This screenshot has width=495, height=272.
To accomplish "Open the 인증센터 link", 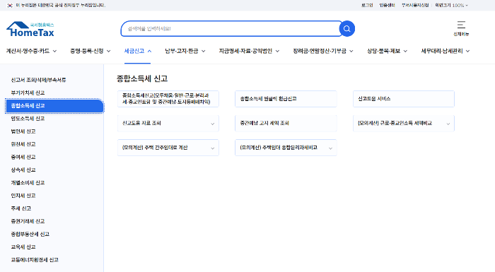I will (387, 6).
